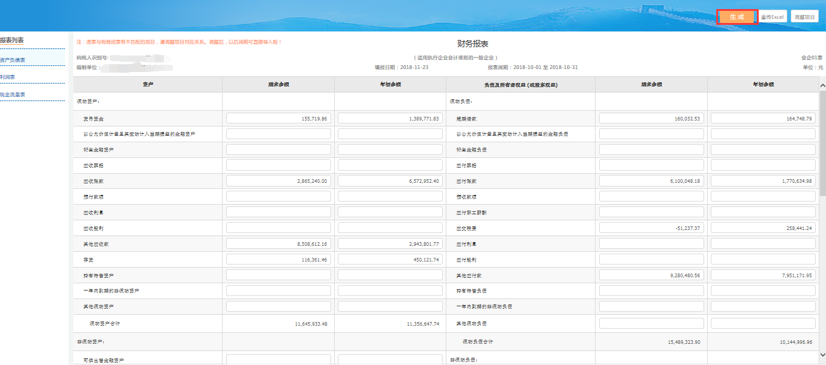Click empty 期末余额 field for 应收股利
Viewport: 826px width, 365px height.
coord(278,228)
